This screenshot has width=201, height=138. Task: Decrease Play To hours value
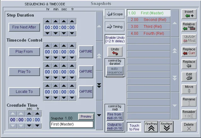click(x=48, y=78)
